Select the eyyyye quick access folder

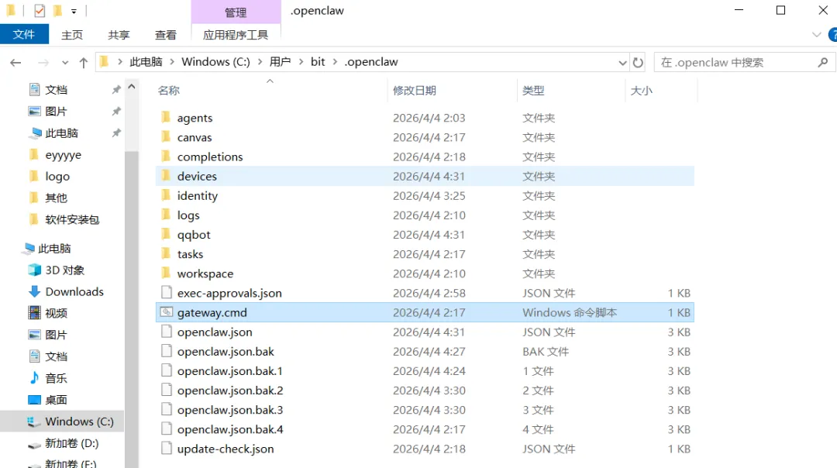(x=55, y=155)
